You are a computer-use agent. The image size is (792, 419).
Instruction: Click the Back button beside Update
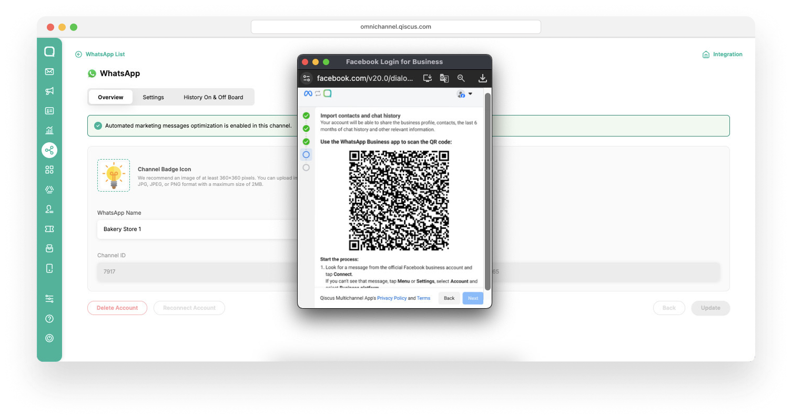(669, 308)
